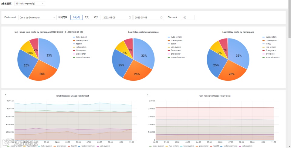Click the start date field 2022-05-05
Viewport: 291px width, 148px height.
pos(117,17)
